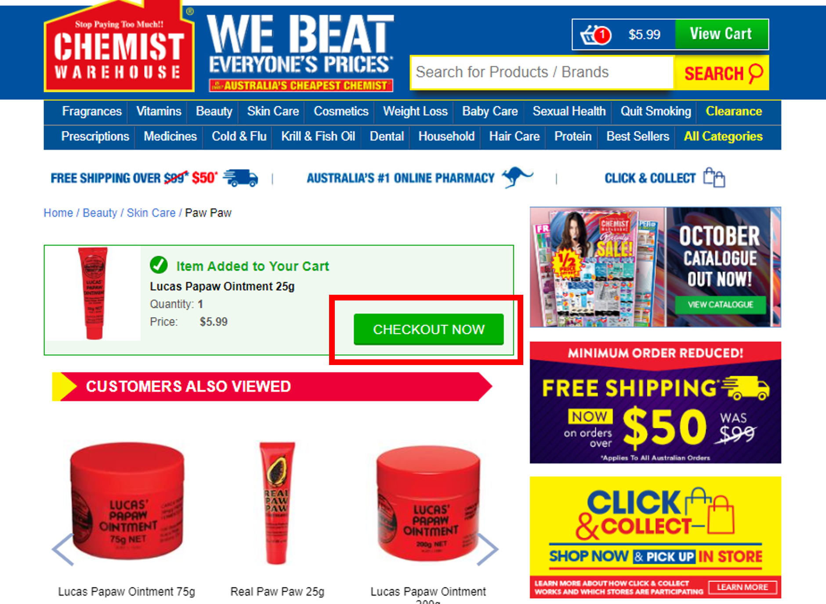Viewport: 826px width, 604px height.
Task: Click the green item-added checkmark icon
Action: (x=159, y=265)
